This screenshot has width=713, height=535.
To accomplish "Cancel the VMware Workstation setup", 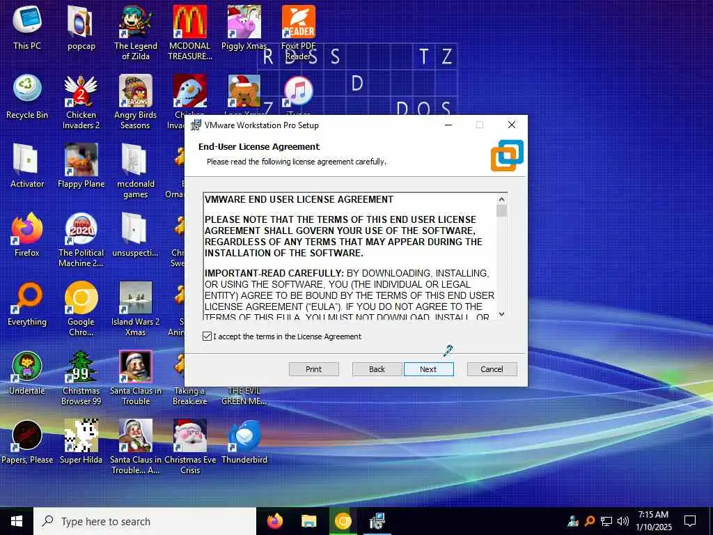I will click(x=492, y=369).
